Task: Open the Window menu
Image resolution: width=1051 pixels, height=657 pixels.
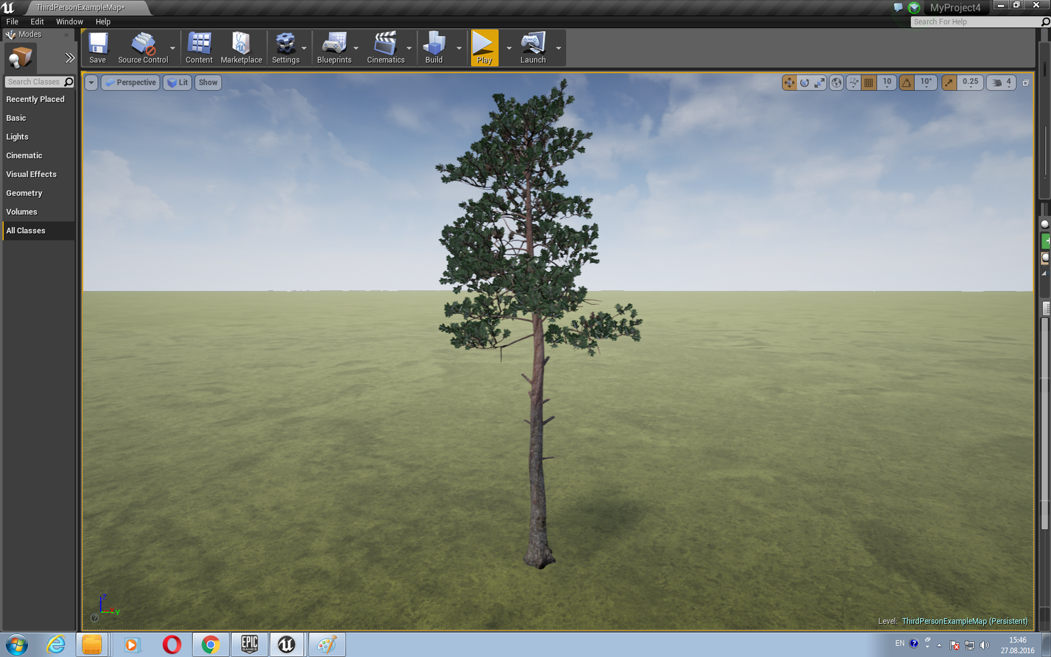Action: (69, 22)
